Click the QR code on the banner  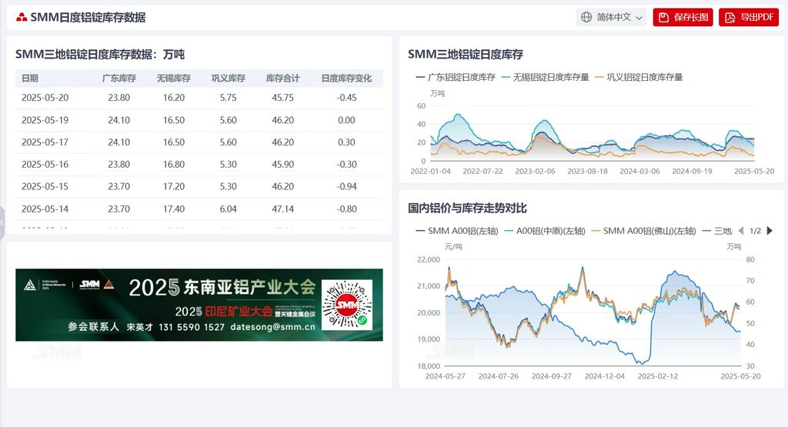[x=347, y=305]
